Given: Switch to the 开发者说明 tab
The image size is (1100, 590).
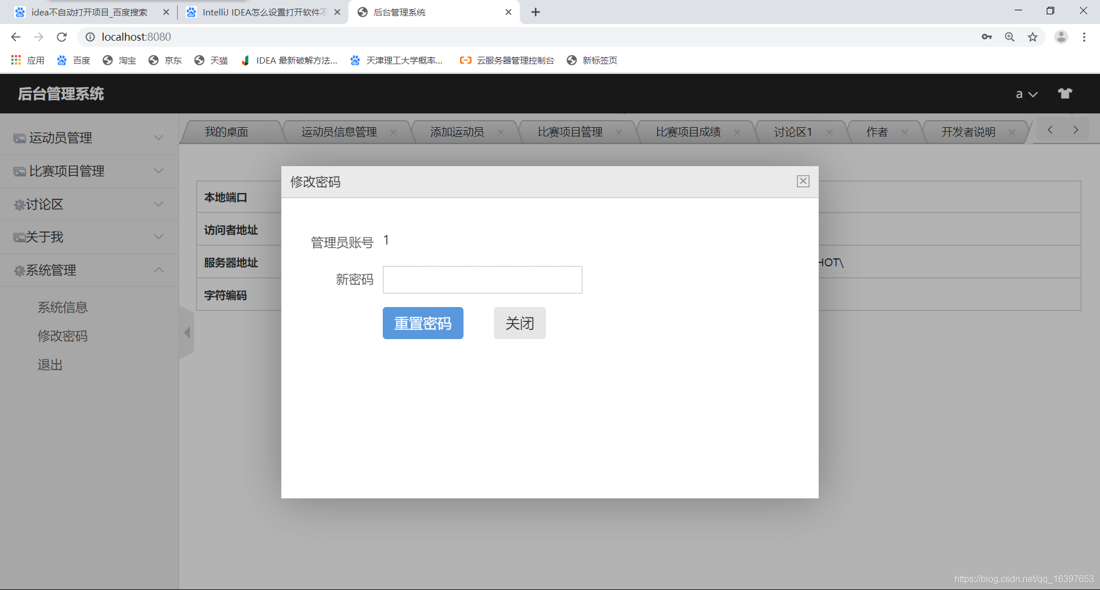Looking at the screenshot, I should pos(968,132).
